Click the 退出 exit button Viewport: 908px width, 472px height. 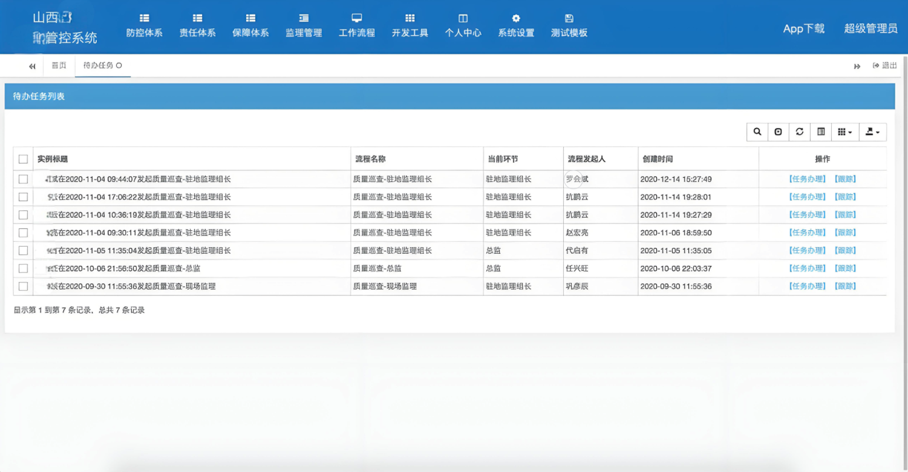tap(884, 65)
